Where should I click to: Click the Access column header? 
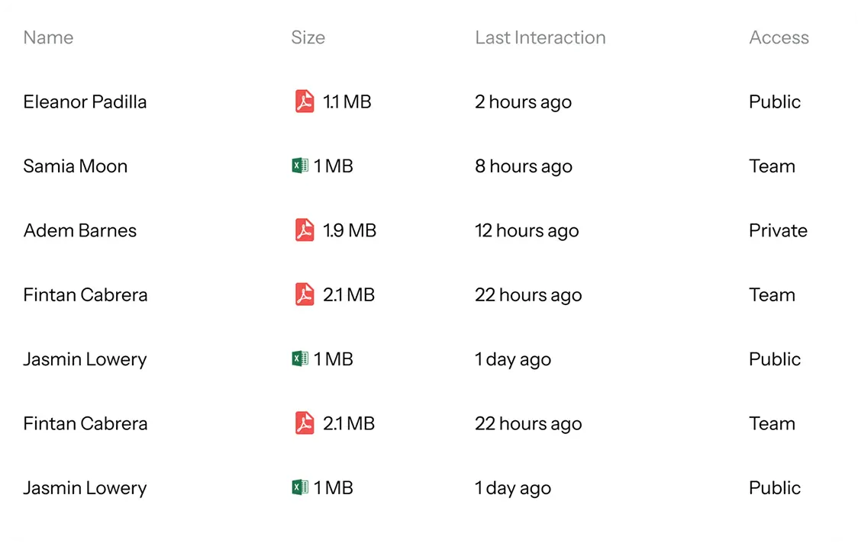pyautogui.click(x=779, y=37)
